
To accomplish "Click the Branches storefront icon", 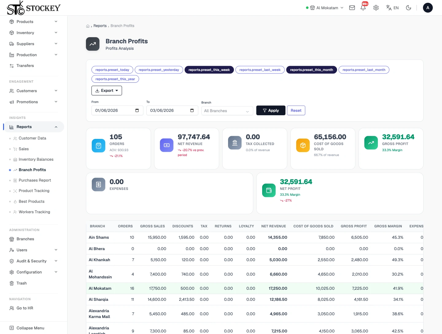I will pyautogui.click(x=12, y=239).
